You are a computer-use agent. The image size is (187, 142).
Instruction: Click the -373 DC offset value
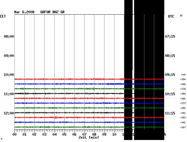coord(183,103)
